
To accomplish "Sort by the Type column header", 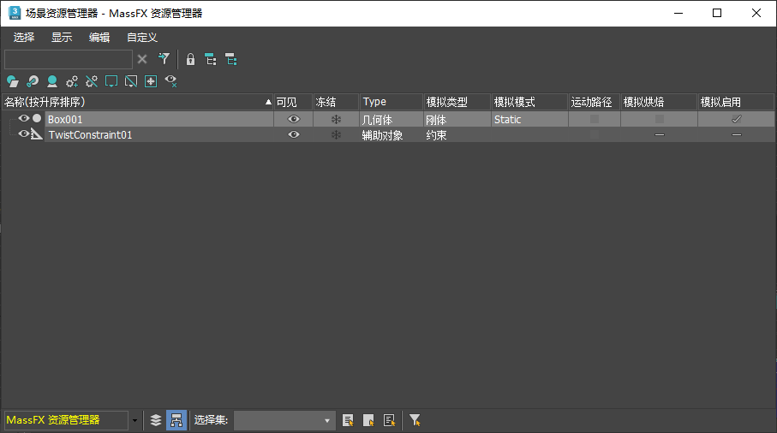I will (391, 102).
